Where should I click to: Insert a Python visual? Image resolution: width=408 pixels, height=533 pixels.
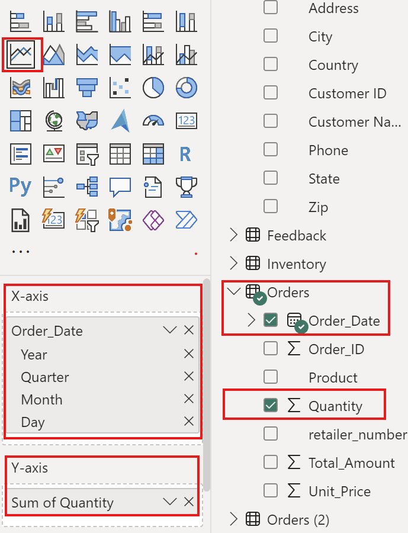pos(21,187)
